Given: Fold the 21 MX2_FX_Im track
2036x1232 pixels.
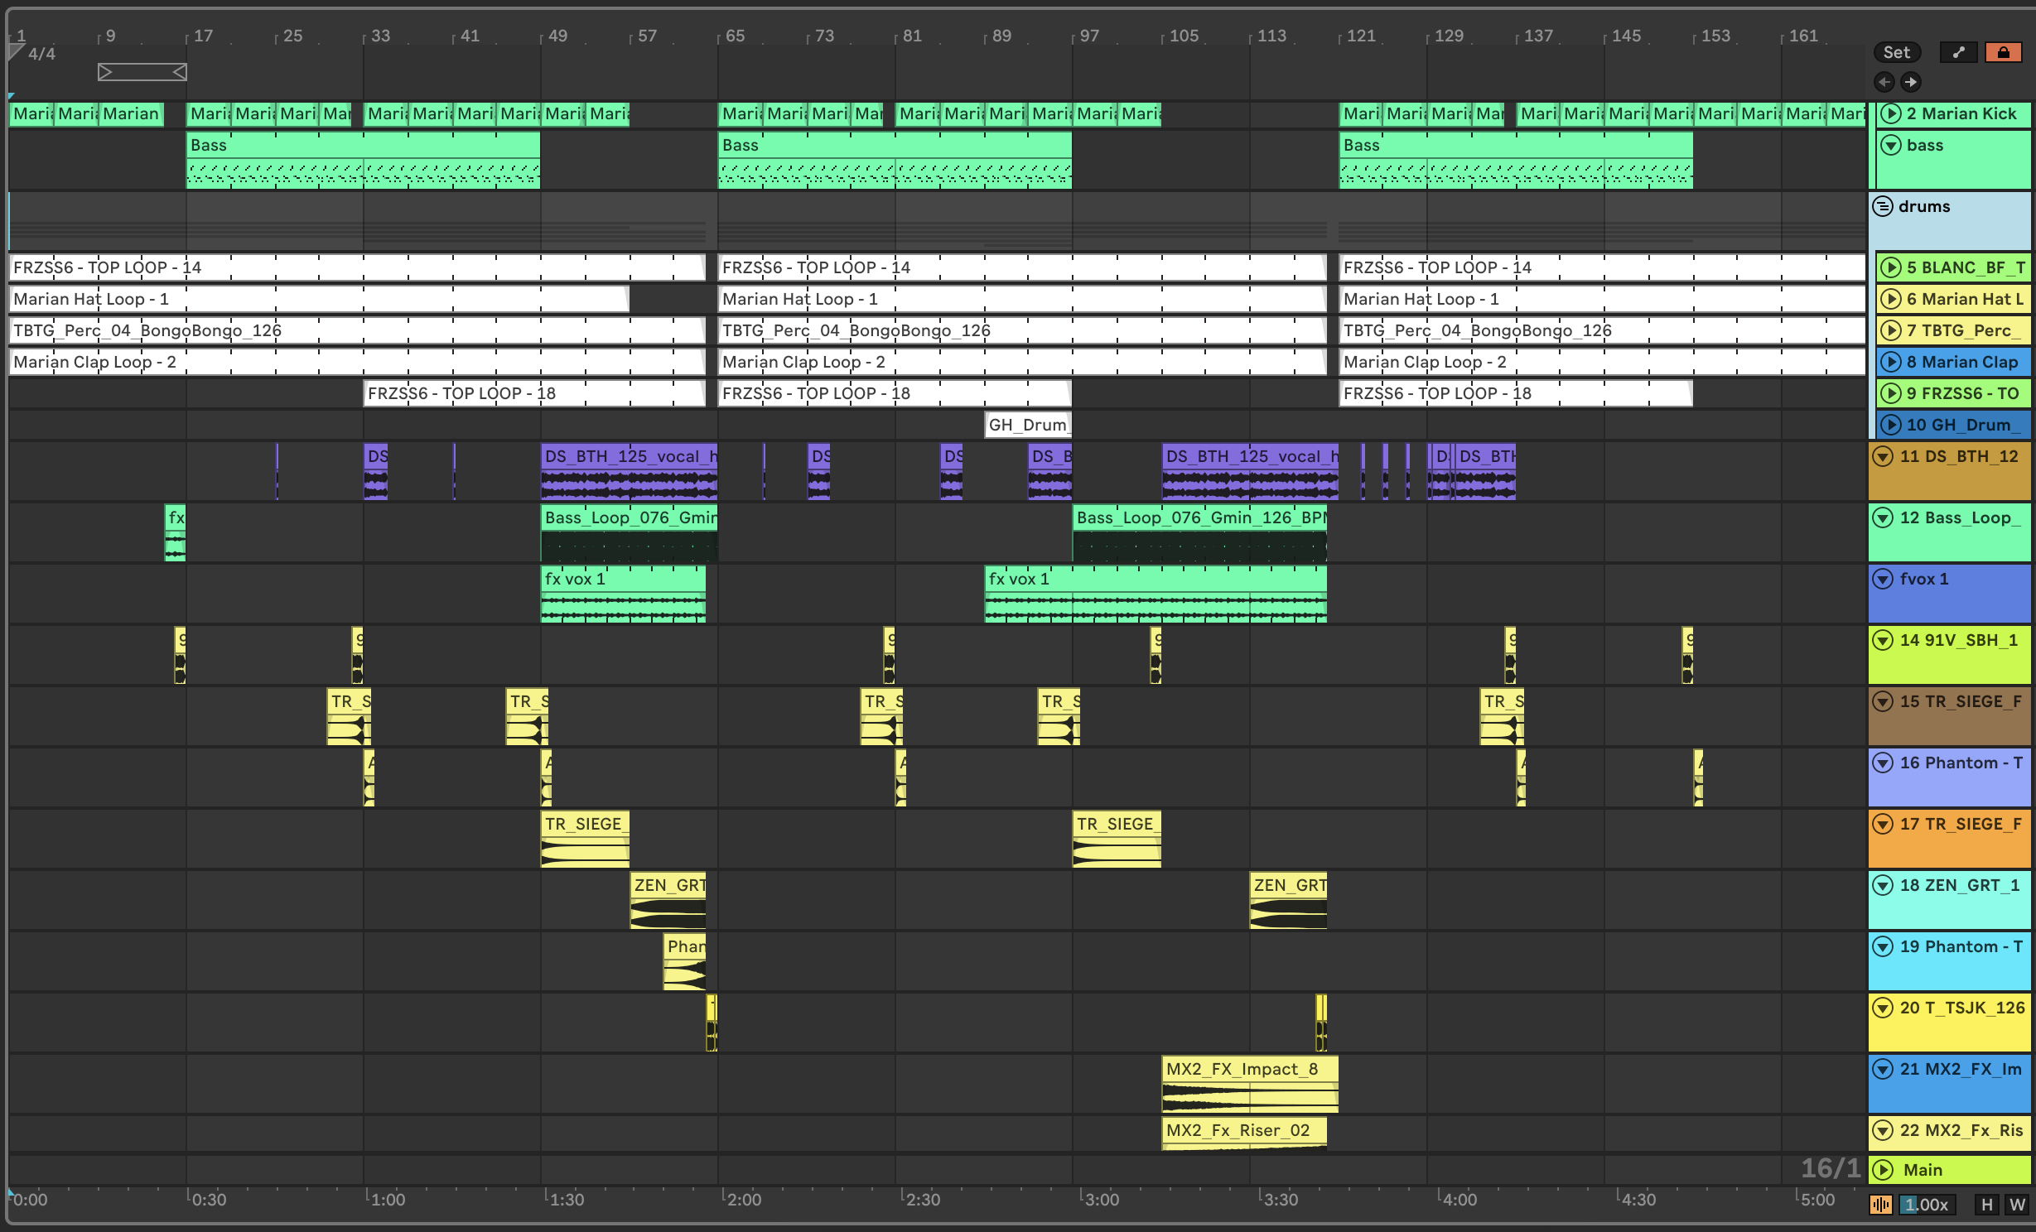Looking at the screenshot, I should point(1883,1069).
